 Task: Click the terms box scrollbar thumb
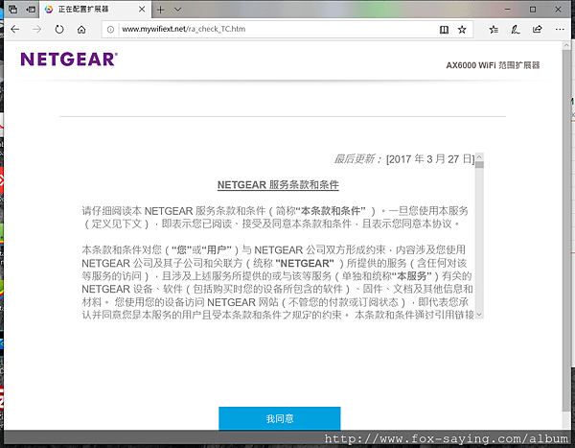[479, 164]
